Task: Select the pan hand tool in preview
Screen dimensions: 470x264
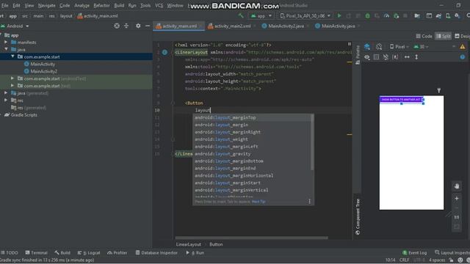Action: pyautogui.click(x=457, y=186)
